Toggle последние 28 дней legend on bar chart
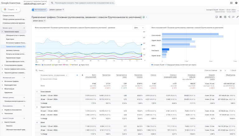The height and width of the screenshot is (136, 239). click(158, 65)
